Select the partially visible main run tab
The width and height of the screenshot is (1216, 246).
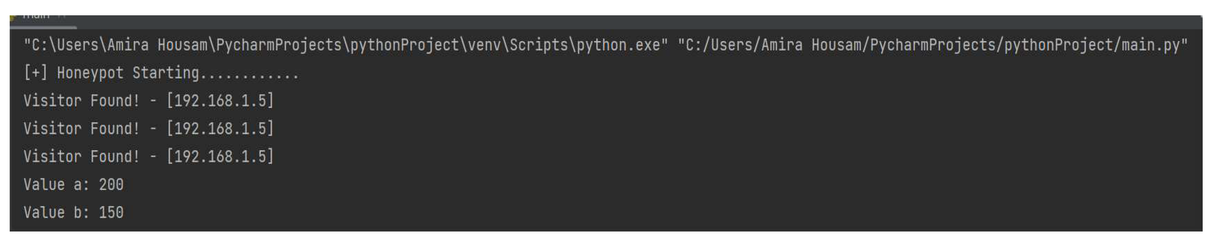click(x=36, y=17)
